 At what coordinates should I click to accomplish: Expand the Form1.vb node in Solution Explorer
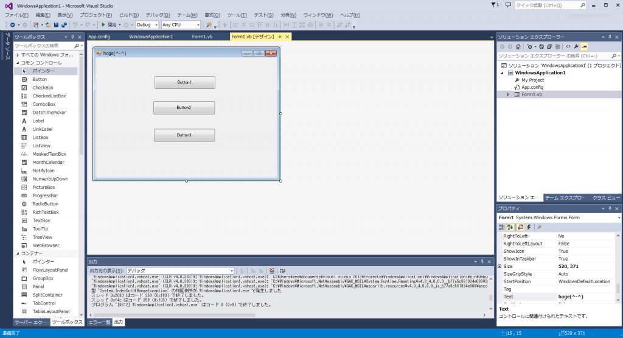point(508,94)
